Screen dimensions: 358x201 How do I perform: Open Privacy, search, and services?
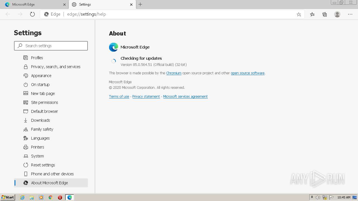pyautogui.click(x=51, y=67)
